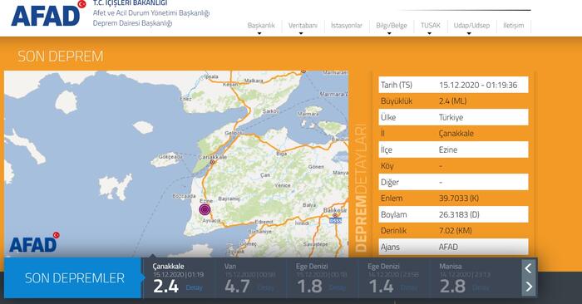Viewport: 582px width, 304px height.
Task: Show previous earthquakes with left chevron
Action: coord(529,268)
